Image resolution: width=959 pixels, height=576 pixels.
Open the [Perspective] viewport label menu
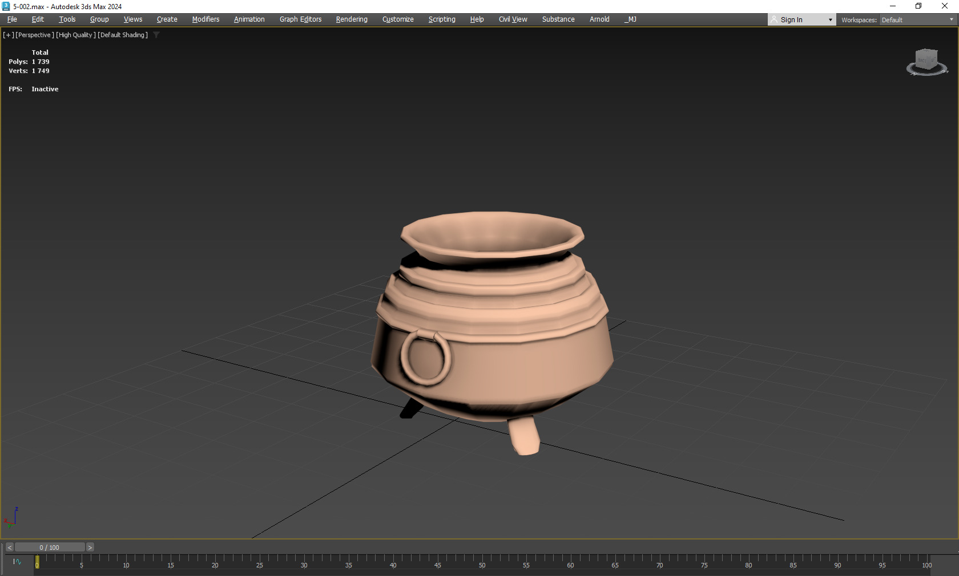(x=35, y=35)
